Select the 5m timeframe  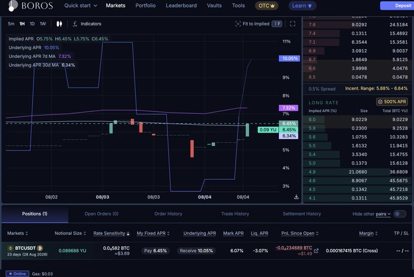(x=11, y=24)
